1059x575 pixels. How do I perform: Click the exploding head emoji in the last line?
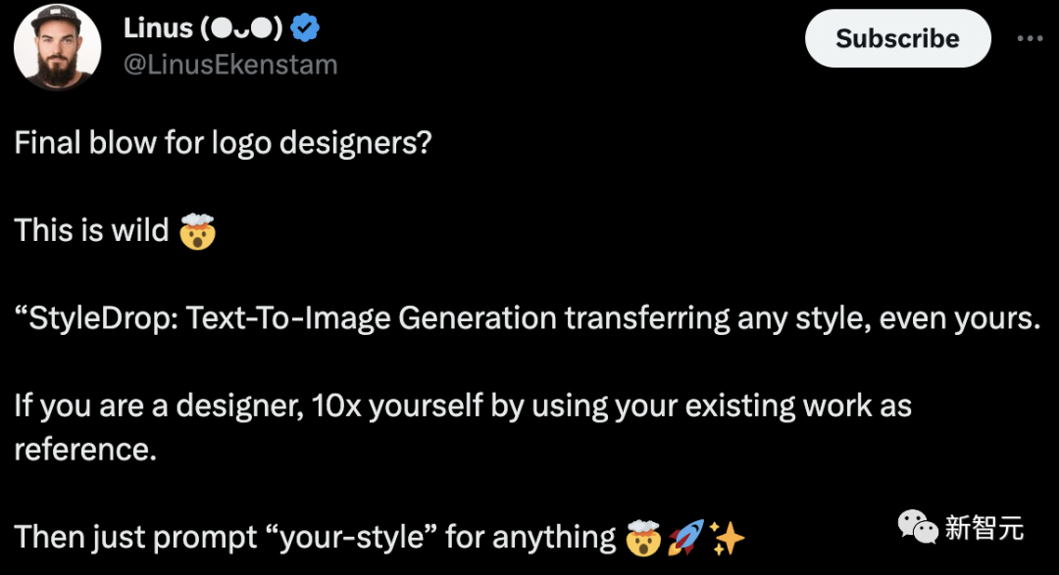pyautogui.click(x=645, y=538)
